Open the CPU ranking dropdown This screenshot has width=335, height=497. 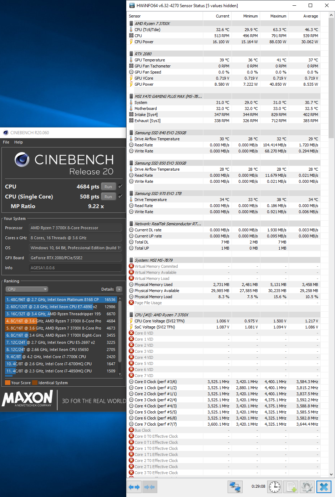(27, 289)
